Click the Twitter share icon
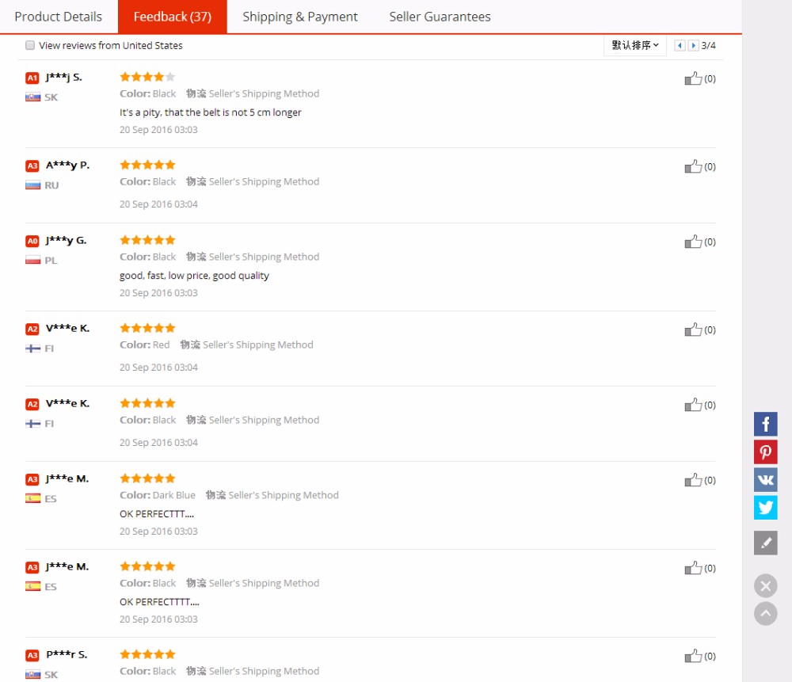 [765, 508]
